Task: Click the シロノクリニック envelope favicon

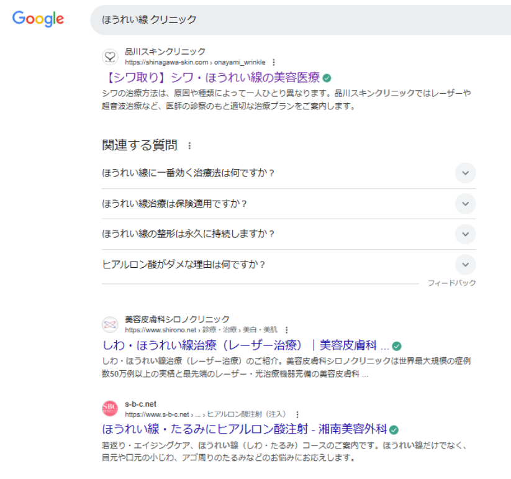Action: pyautogui.click(x=110, y=324)
